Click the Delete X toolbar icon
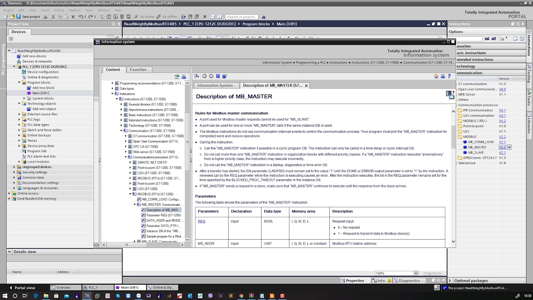The width and height of the screenshot is (533, 300). [73, 17]
